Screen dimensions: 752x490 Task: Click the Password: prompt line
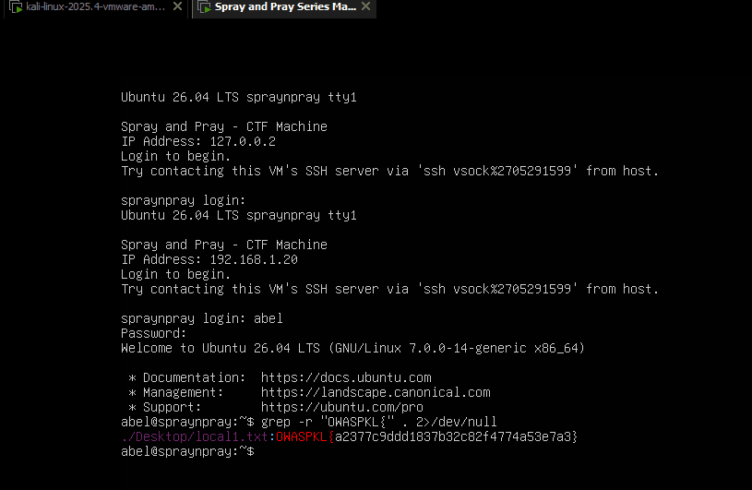click(x=153, y=334)
